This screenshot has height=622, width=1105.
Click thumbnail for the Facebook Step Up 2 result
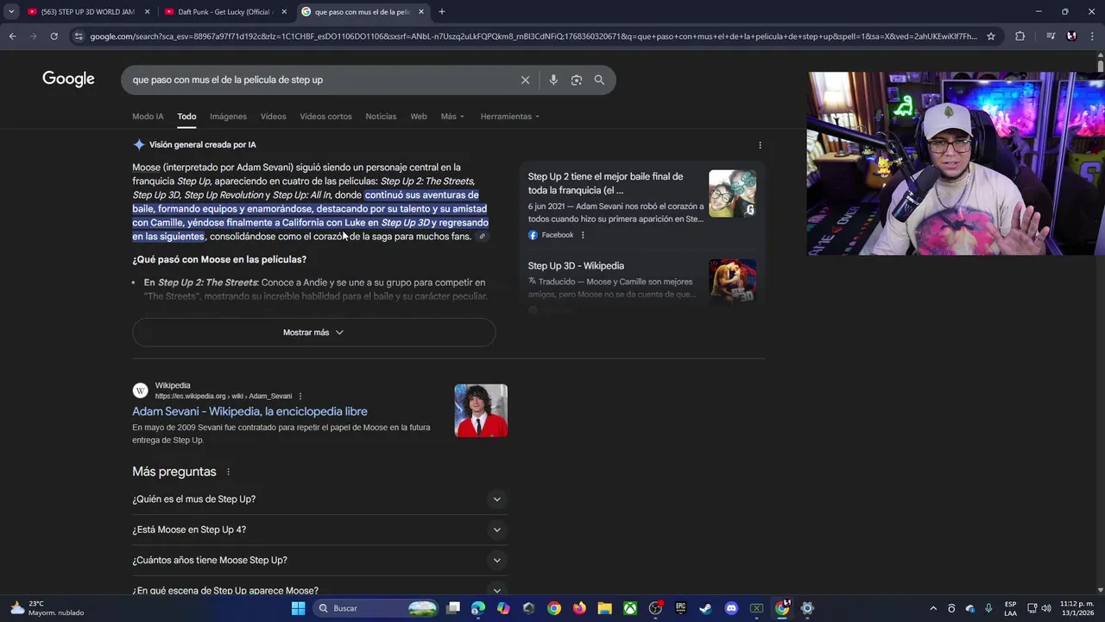(732, 194)
